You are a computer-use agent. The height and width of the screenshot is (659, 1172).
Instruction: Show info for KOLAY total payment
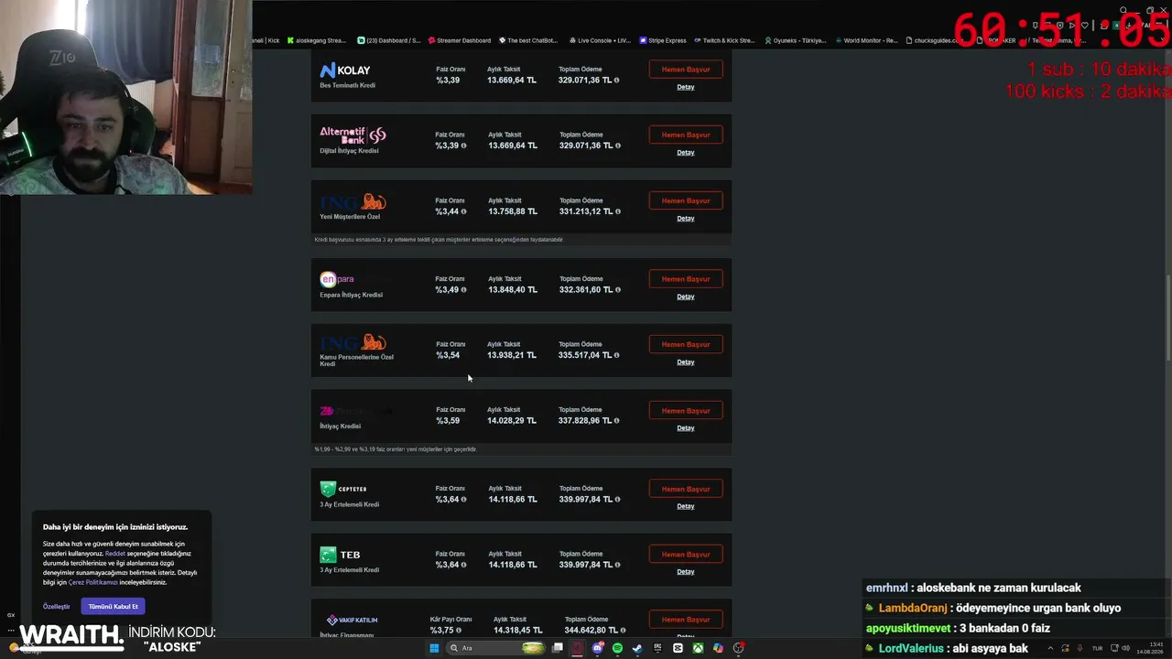[616, 81]
